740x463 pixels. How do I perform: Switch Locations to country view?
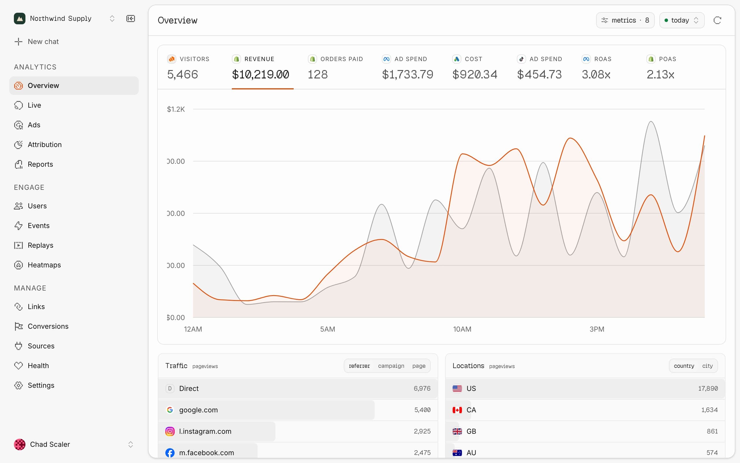point(684,366)
